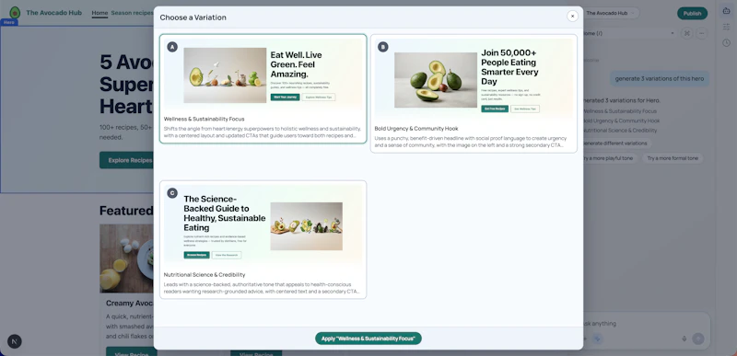Click the 'Wellness & Sustainability Focus' card title
Screen dimensions: 737x356
click(204, 120)
